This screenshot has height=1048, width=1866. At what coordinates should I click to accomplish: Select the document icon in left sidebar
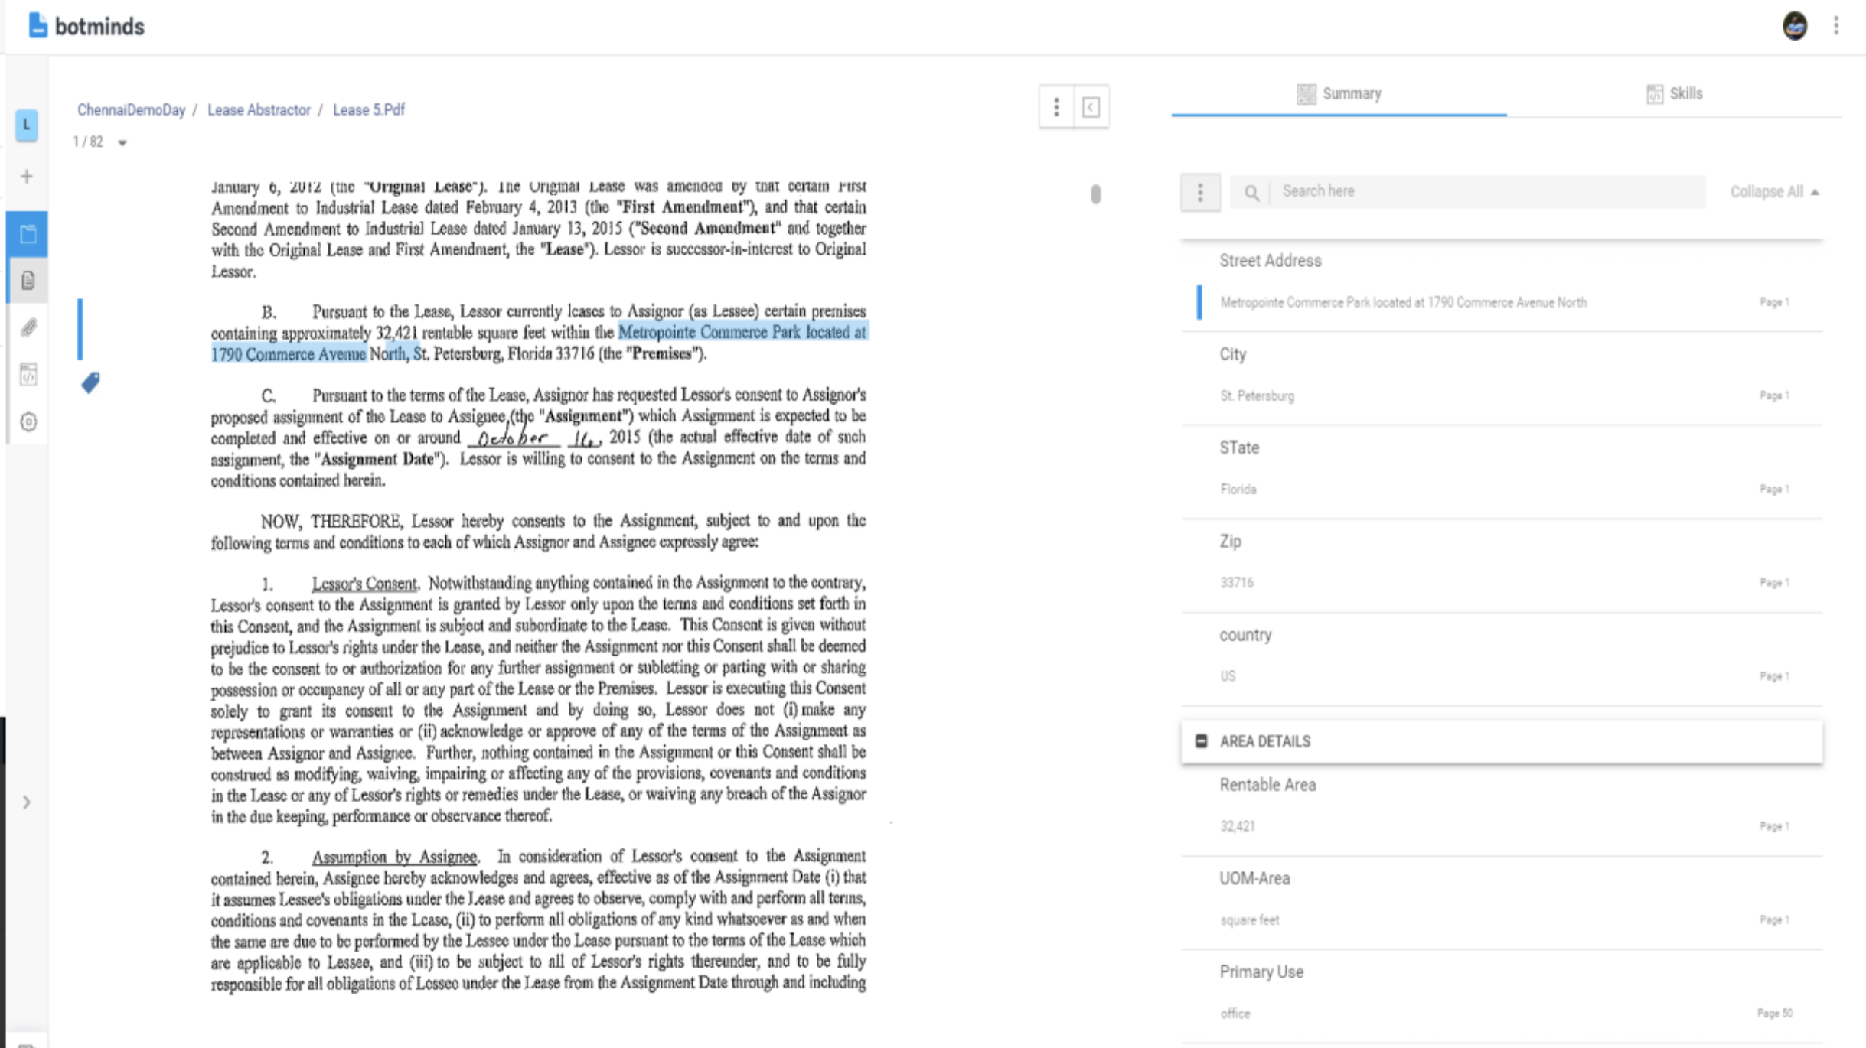tap(28, 281)
